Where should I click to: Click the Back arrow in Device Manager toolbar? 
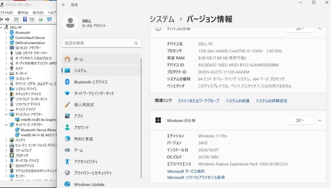(1, 19)
